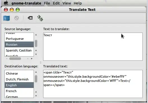
Task: Click the disabled Stop icon
Action: (x=17, y=18)
